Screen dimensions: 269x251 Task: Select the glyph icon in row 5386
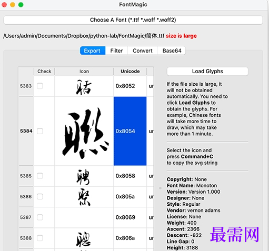84,197
